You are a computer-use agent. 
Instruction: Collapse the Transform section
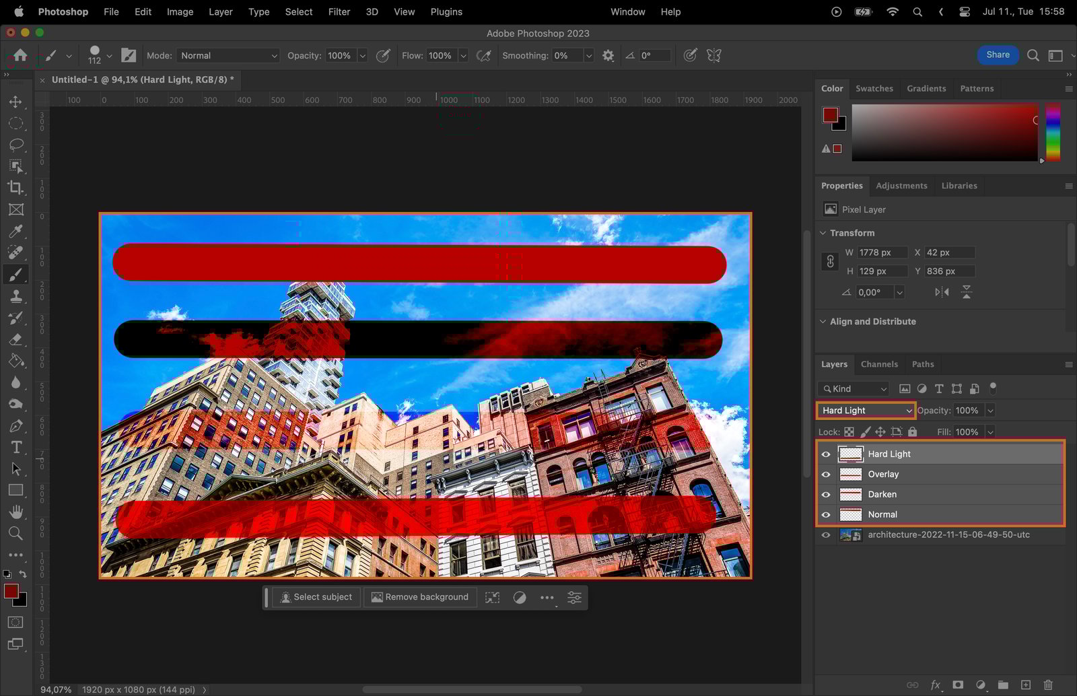[x=823, y=233]
